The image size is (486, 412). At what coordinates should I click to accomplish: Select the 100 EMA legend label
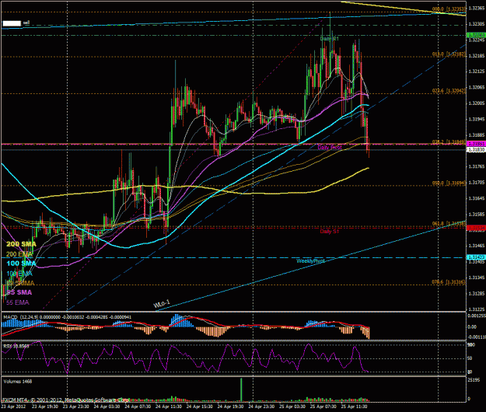coord(19,273)
